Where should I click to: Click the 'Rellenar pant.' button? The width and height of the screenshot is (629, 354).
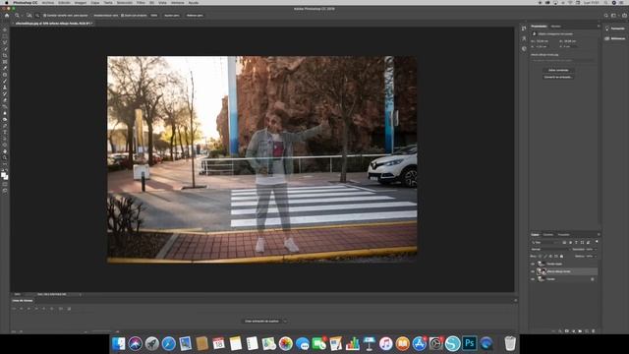(195, 16)
